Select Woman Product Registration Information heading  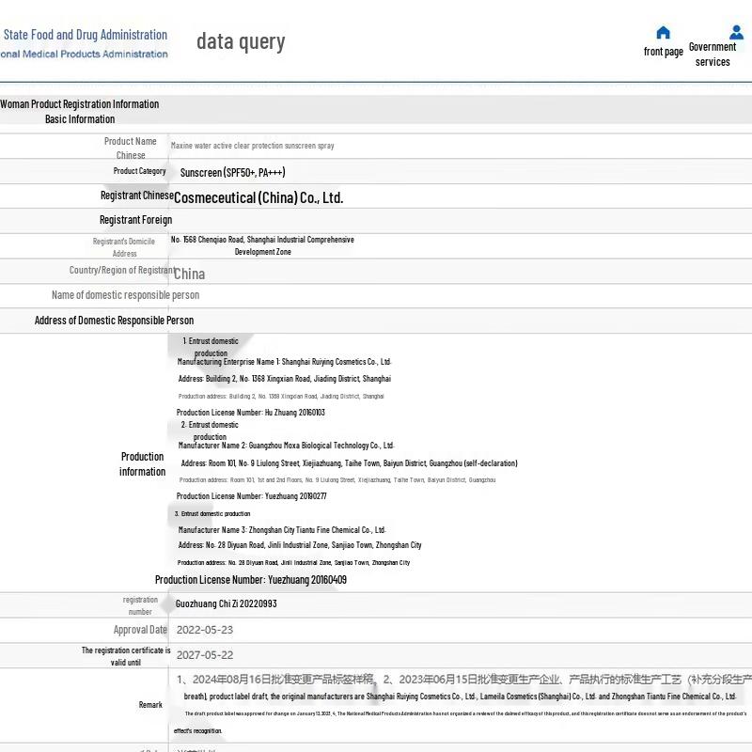point(80,104)
